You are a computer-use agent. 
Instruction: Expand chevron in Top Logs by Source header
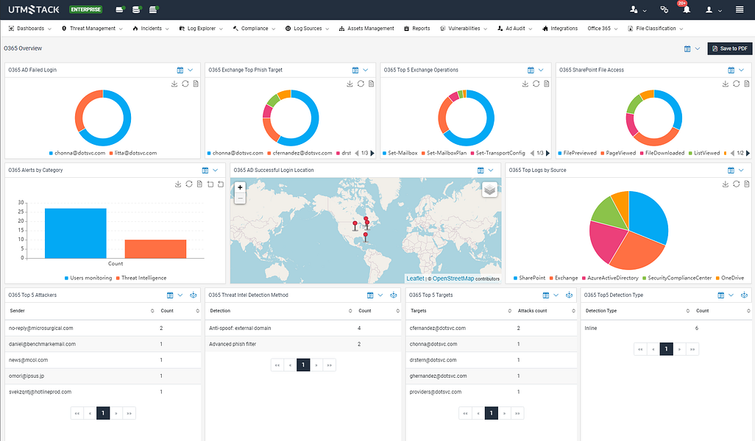click(x=742, y=171)
